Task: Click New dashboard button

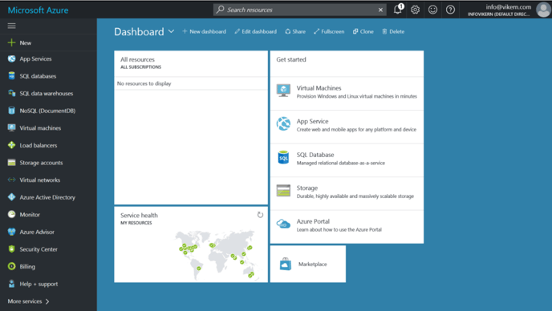Action: tap(204, 31)
